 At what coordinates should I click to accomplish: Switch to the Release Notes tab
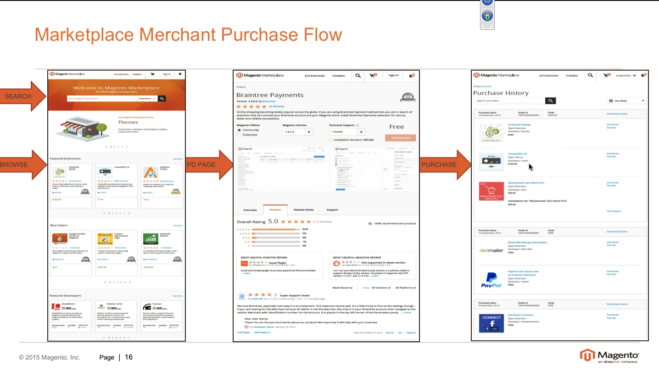pyautogui.click(x=304, y=210)
